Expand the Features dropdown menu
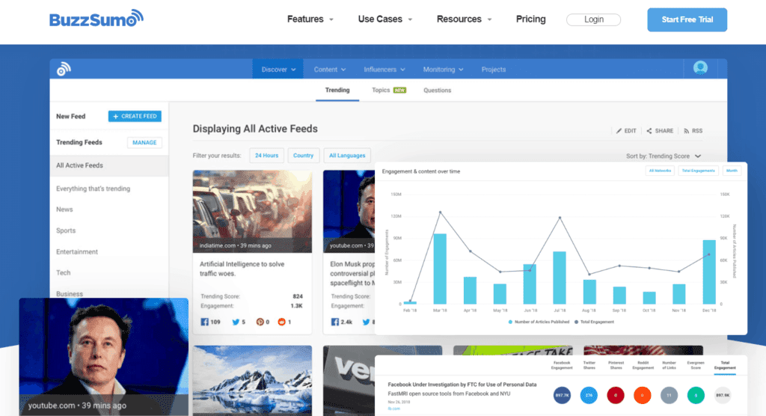 [x=310, y=19]
